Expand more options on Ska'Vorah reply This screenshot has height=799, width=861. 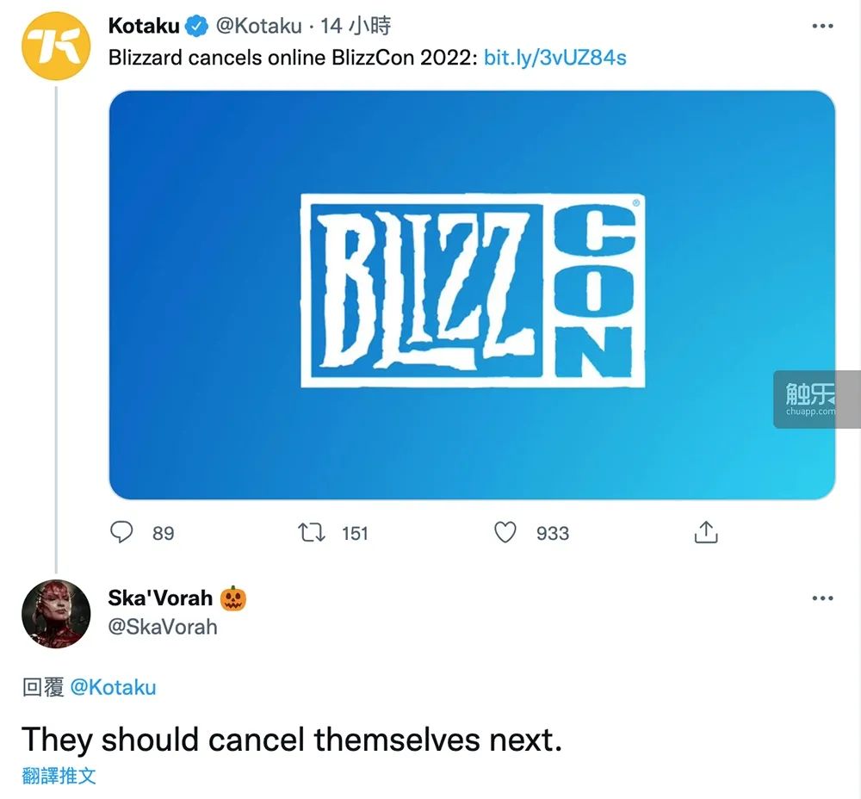822,598
